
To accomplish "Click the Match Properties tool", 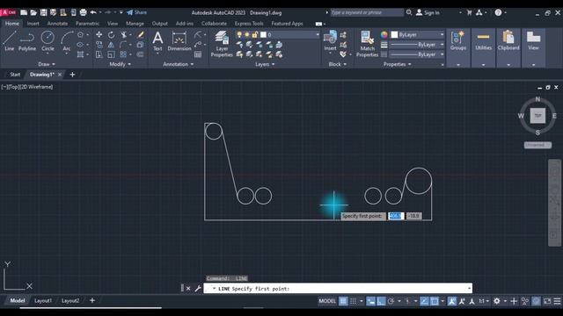I will pos(367,44).
